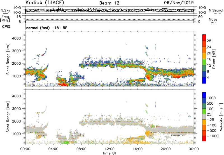Click the velocity colorbar gray segment

pos(204,117)
